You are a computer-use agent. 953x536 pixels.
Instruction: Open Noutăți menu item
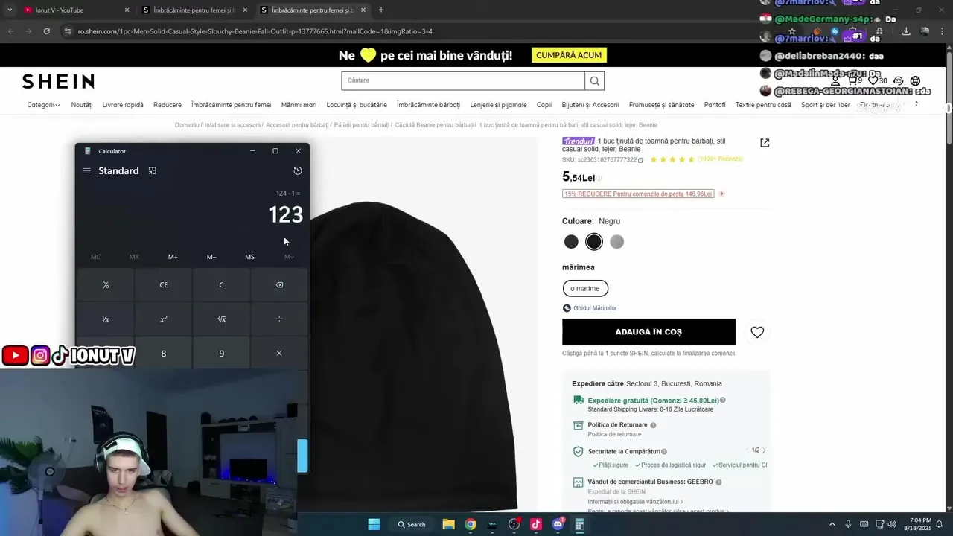click(82, 105)
